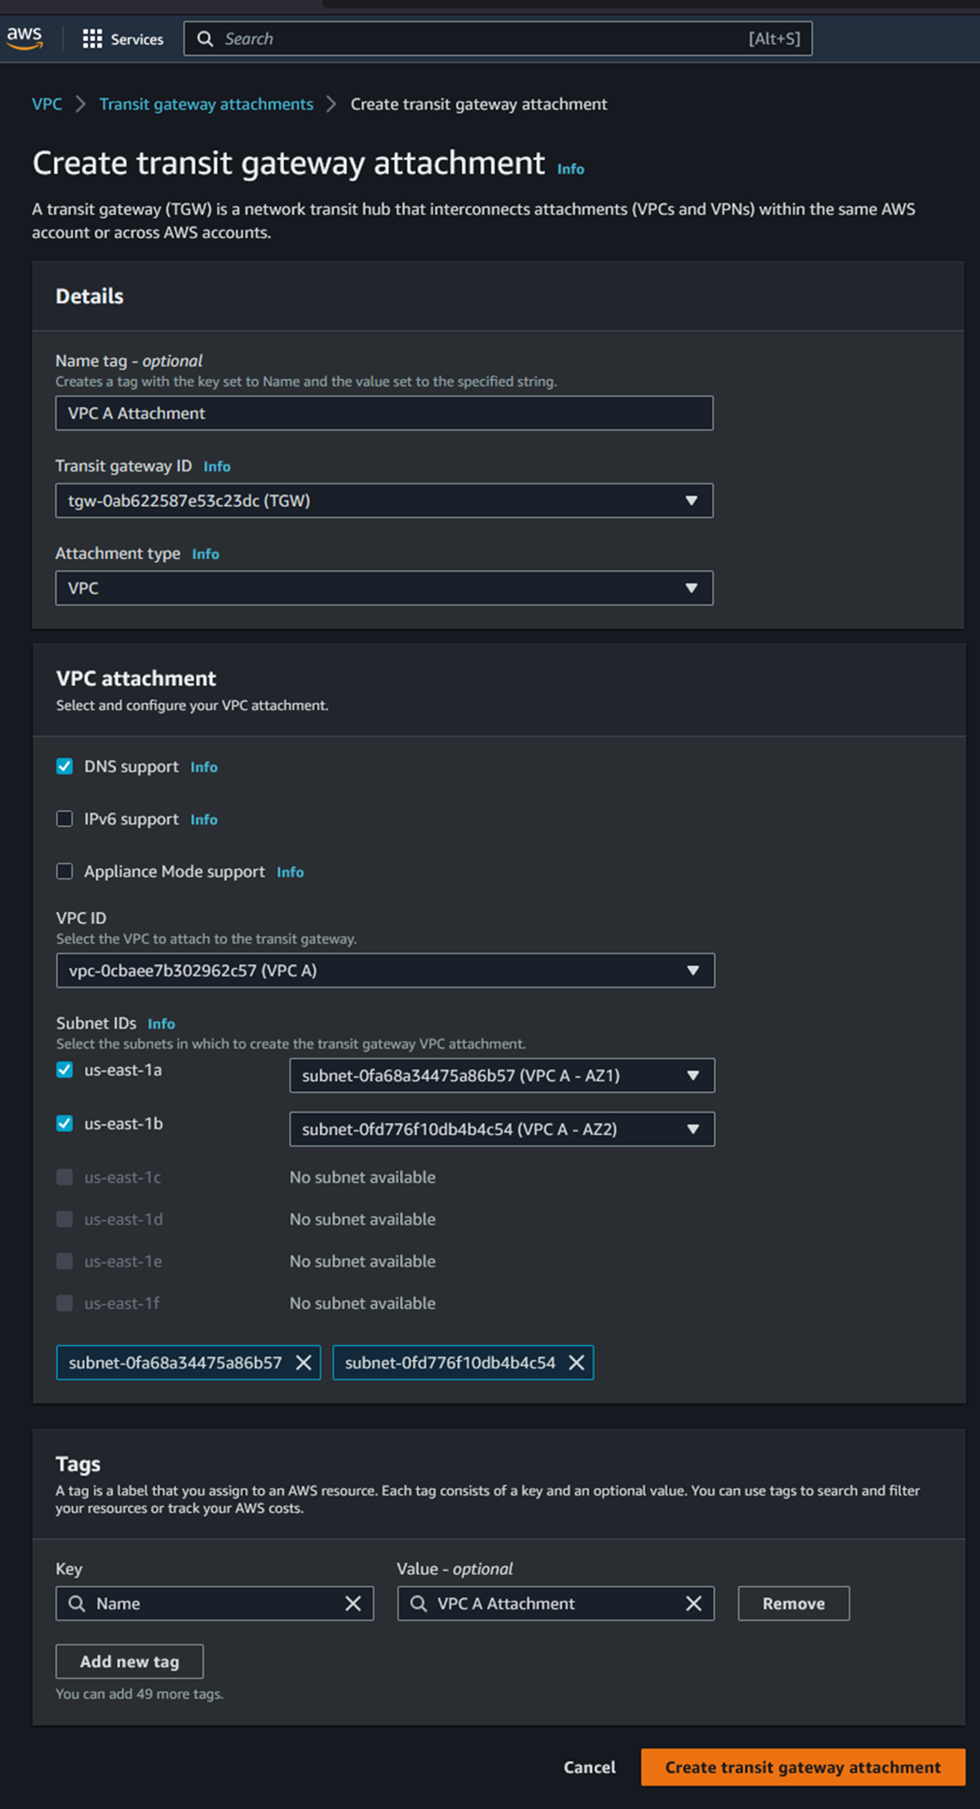
Task: Enable the IPv6 support checkbox
Action: 64,819
